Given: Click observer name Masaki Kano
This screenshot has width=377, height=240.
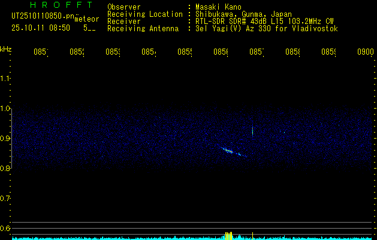Looking at the screenshot, I should click(x=218, y=7).
